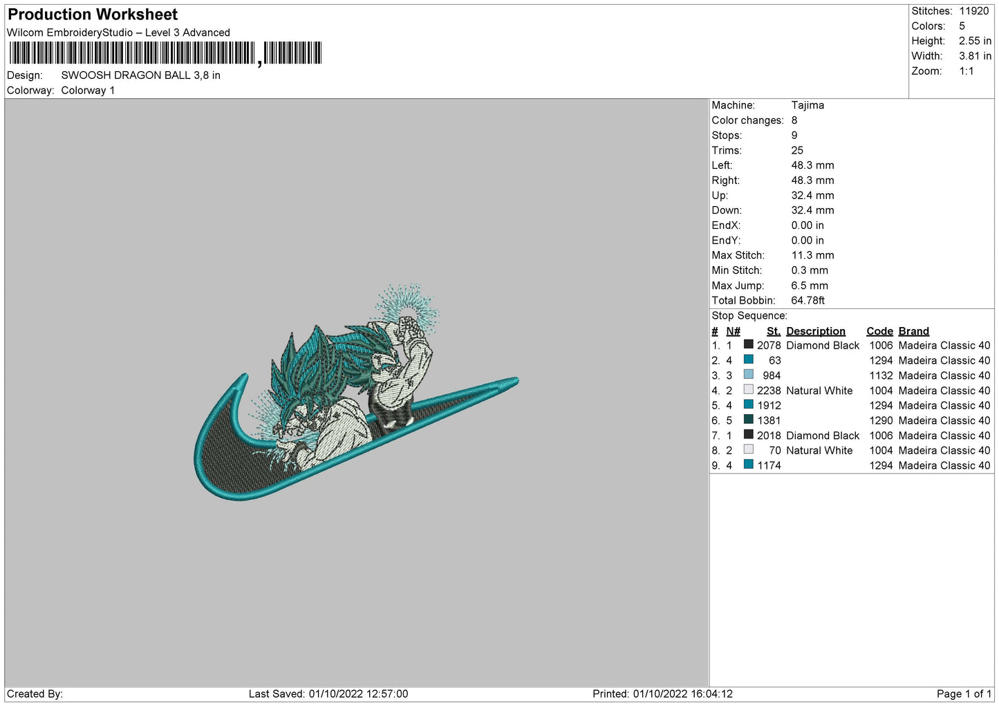Click the Diamond Black swatch in stop 1

(748, 344)
